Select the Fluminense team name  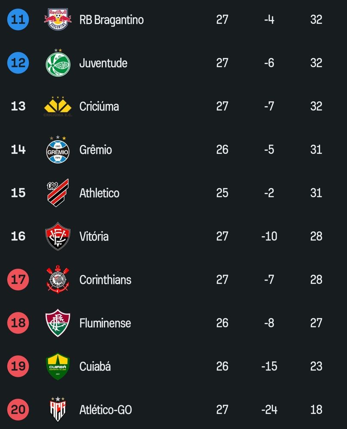(105, 323)
